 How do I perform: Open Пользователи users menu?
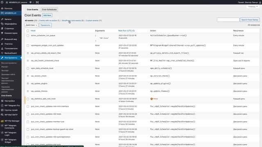pos(11,49)
